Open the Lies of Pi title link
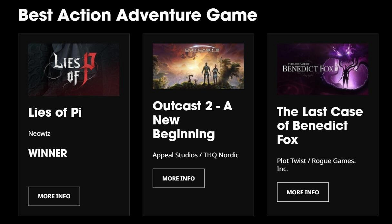Image resolution: width=392 pixels, height=224 pixels. (55, 112)
